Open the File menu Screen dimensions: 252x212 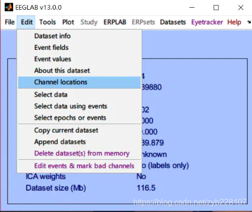pyautogui.click(x=10, y=22)
